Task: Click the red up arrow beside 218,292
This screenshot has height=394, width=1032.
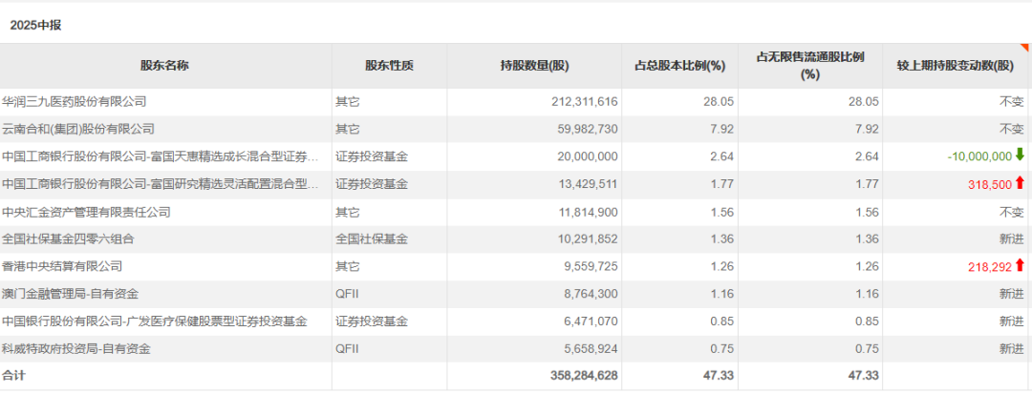Action: (1021, 265)
